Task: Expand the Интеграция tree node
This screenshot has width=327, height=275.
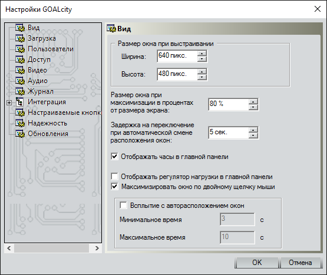Action: [x=9, y=102]
